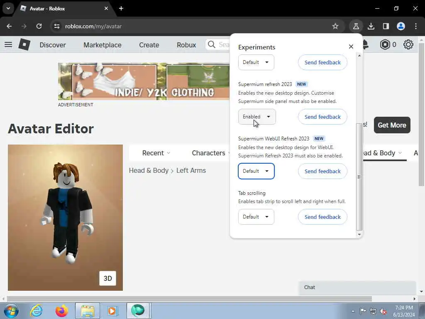
Task: Open Windows Media Player from taskbar
Action: 112,311
